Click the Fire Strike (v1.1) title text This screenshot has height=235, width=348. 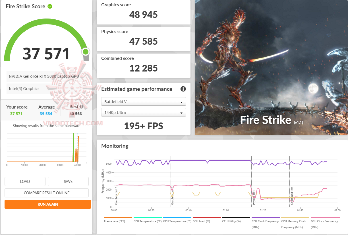272,120
